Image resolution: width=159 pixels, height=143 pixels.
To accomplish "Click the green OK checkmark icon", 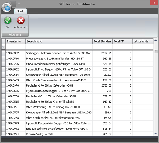I will coord(8,20).
